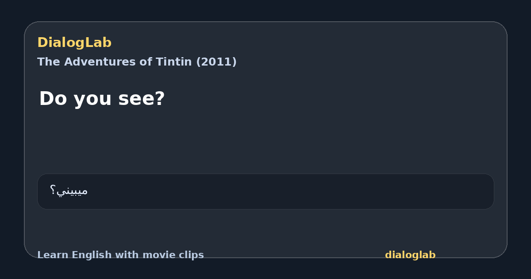Click the phrase "Do you see?"

102,99
